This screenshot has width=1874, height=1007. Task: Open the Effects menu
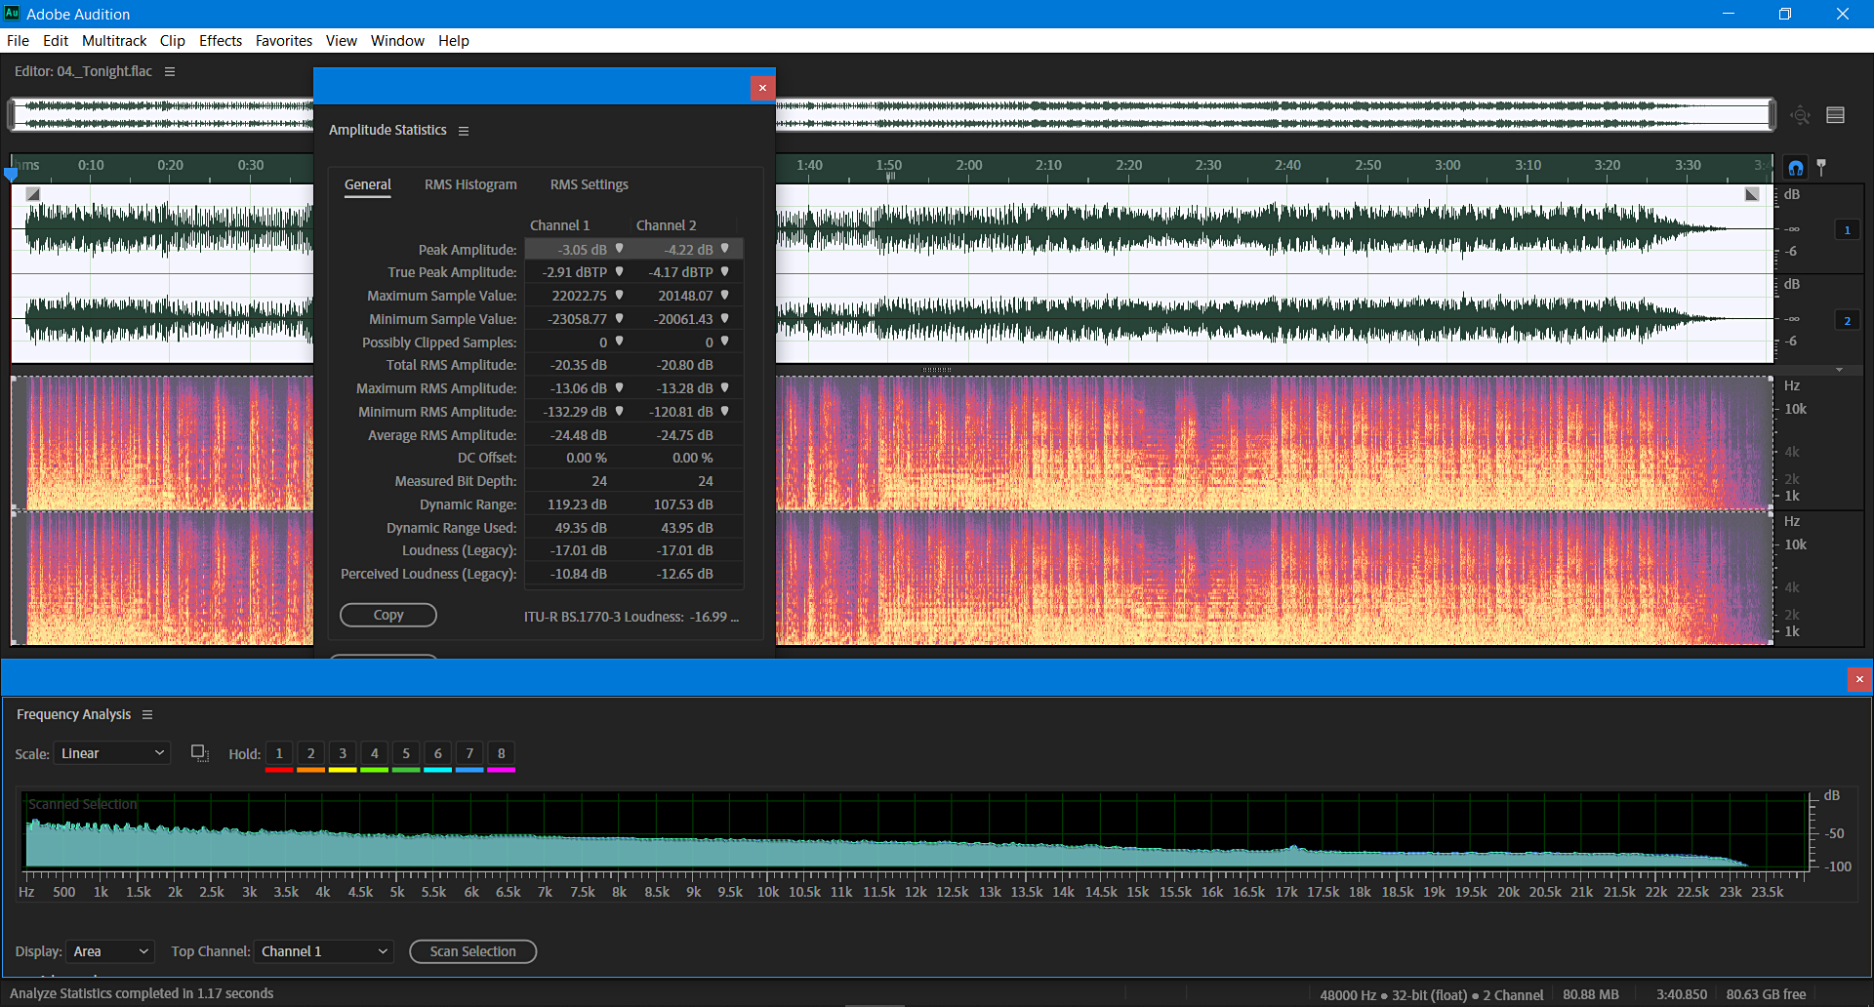pyautogui.click(x=220, y=40)
